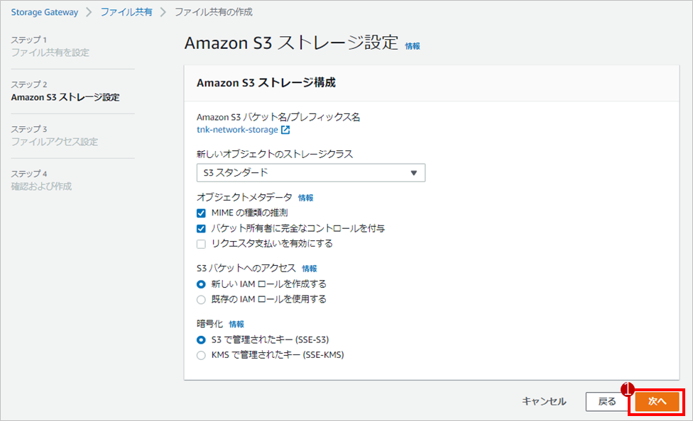Click the storage class dropdown arrow
Image resolution: width=693 pixels, height=421 pixels.
[x=414, y=173]
